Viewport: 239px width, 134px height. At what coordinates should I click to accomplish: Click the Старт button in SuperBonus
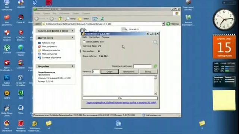click(109, 71)
